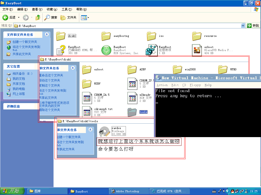The image size is (261, 195).
Task: Collapse the task panel chevron in the disk1 window
Action: click(73, 68)
